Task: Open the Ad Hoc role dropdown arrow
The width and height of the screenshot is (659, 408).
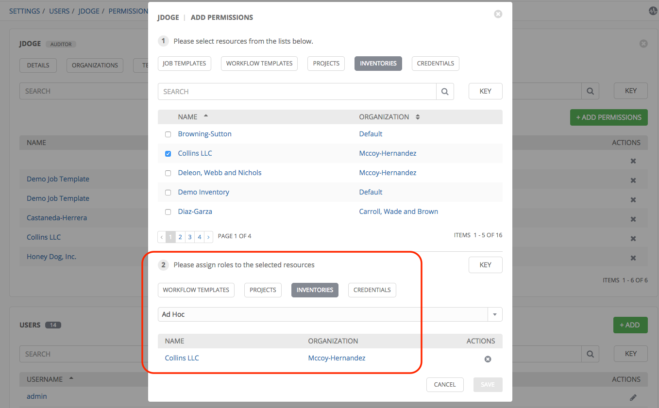Action: tap(495, 314)
